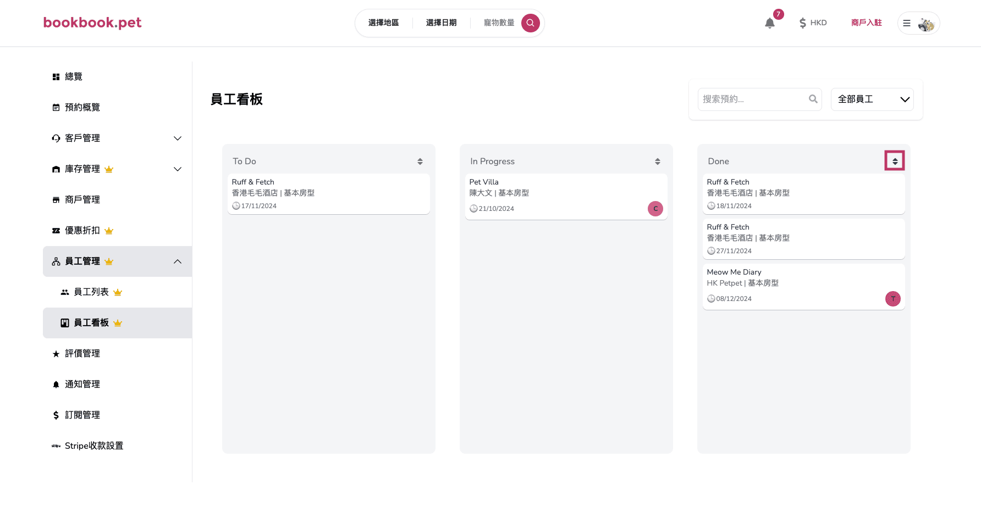Open the 全部員工 dropdown
The width and height of the screenshot is (981, 513).
pos(872,99)
